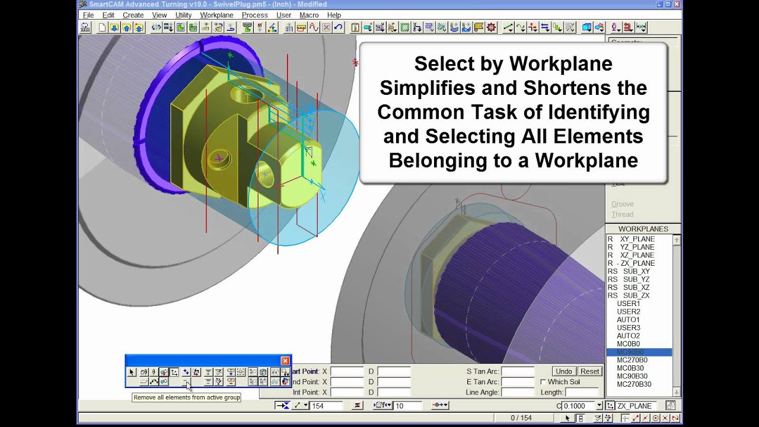
Task: Click the workplanes list scroll-down arrow
Action: (x=677, y=392)
